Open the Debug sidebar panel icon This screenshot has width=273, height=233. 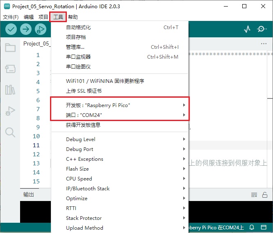(10, 111)
